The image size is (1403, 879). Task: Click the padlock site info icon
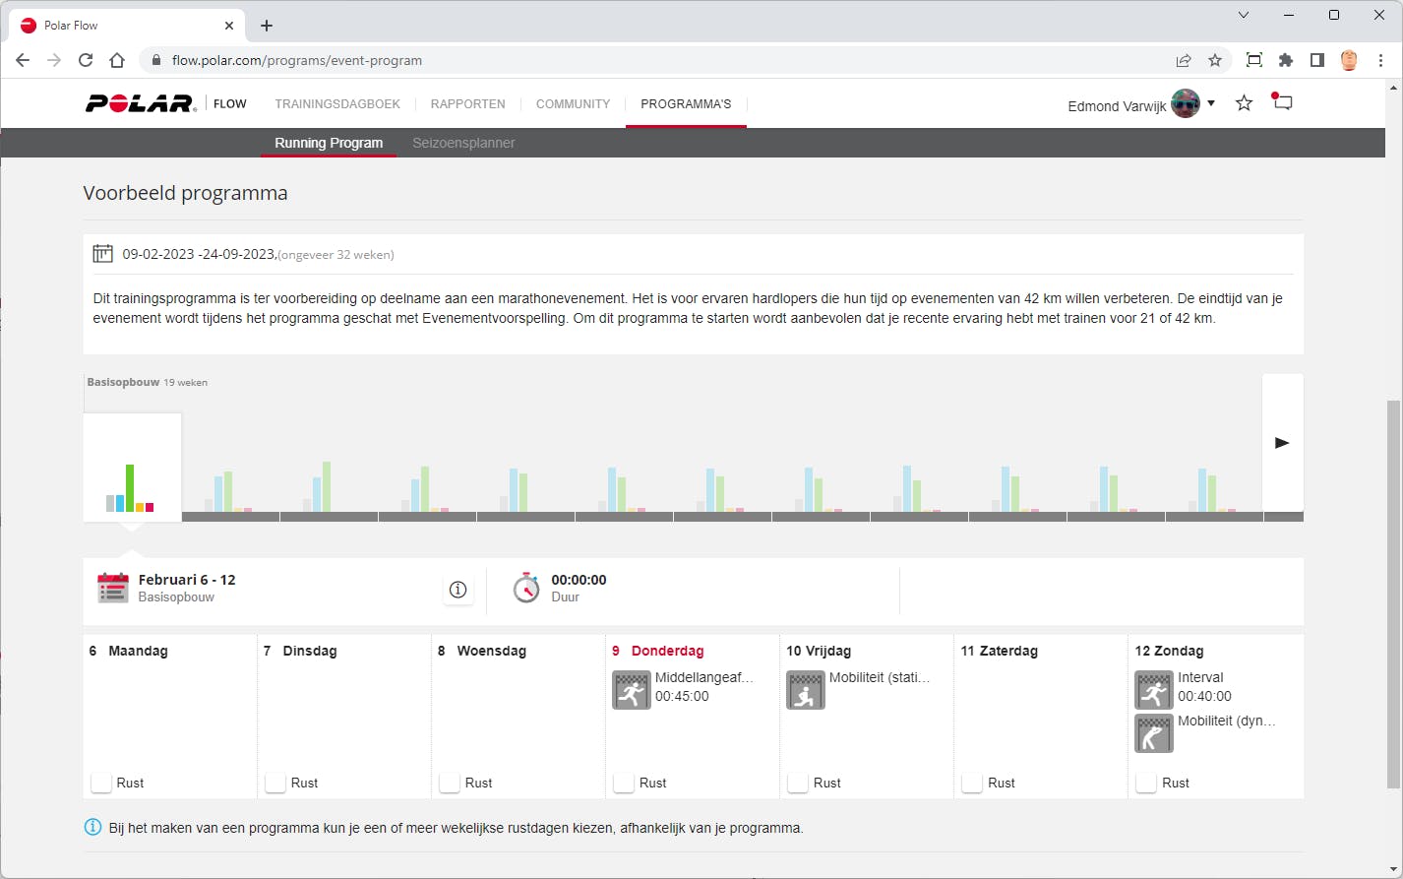pyautogui.click(x=155, y=60)
